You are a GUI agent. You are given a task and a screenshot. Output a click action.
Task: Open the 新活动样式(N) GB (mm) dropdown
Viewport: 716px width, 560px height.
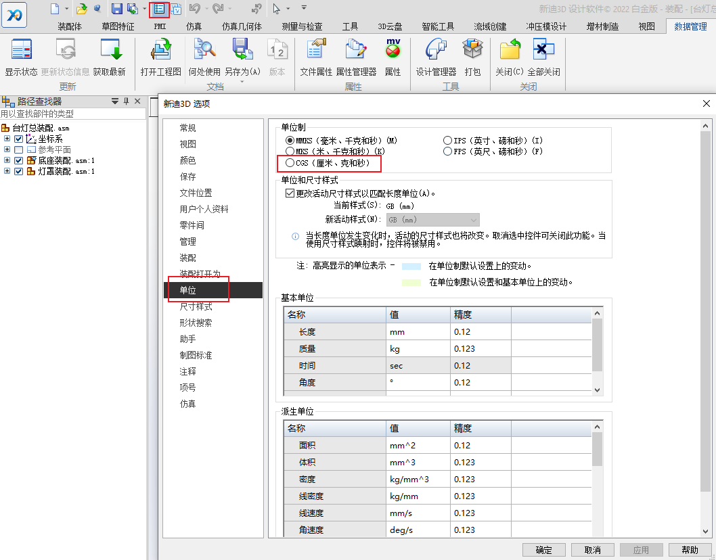click(433, 220)
